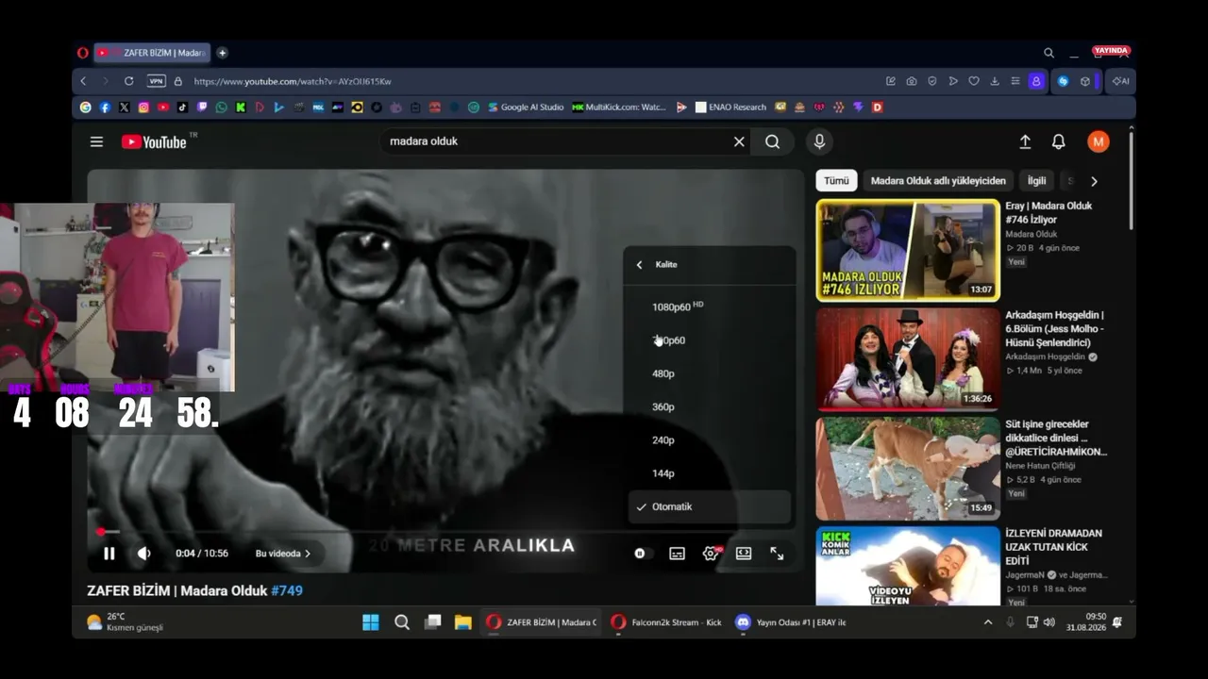Switch to 'Falconn2k Stream - Kick' taskbar window

tap(666, 622)
